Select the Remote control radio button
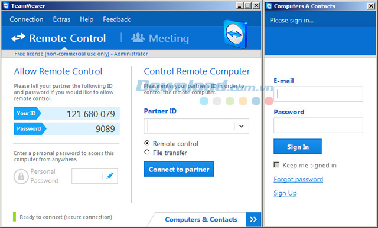This screenshot has width=378, height=228. [x=147, y=143]
